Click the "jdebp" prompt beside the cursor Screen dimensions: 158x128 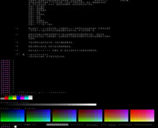[x=6, y=127]
